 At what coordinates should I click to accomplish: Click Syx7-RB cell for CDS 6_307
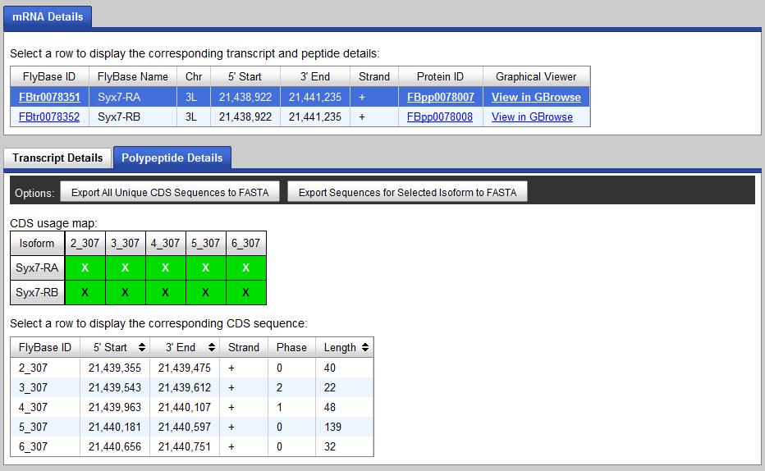coord(246,293)
